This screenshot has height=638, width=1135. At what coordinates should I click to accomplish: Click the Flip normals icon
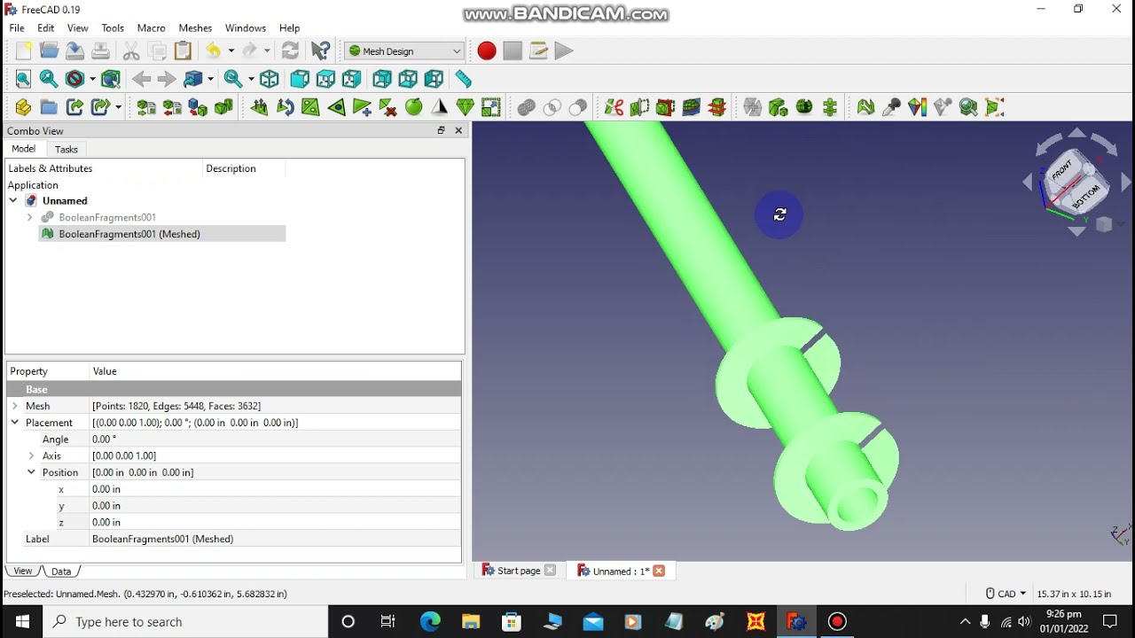(285, 107)
